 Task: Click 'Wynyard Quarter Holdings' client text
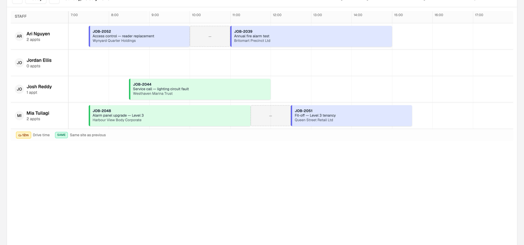[114, 41]
